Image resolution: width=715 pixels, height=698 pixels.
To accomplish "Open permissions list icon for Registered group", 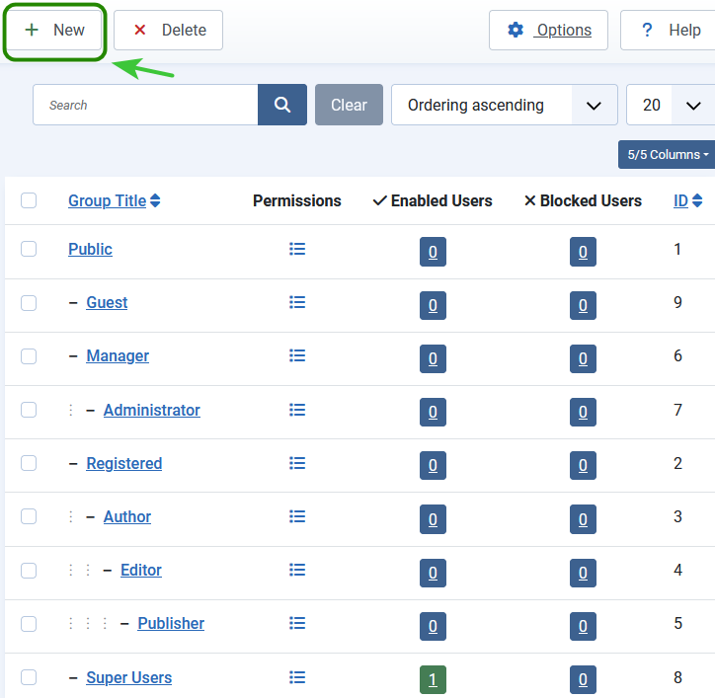I will click(x=297, y=463).
